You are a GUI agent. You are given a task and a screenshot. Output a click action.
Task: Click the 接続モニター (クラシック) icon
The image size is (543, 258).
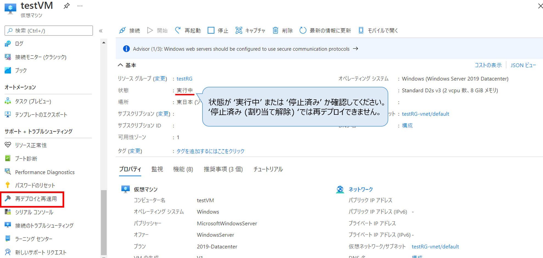(x=8, y=57)
